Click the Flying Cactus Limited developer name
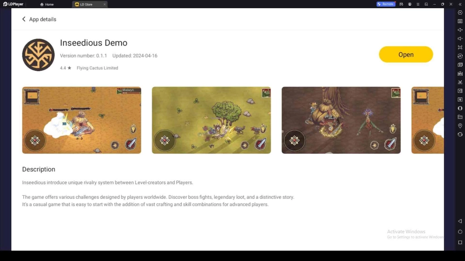The width and height of the screenshot is (465, 261). pos(97,68)
